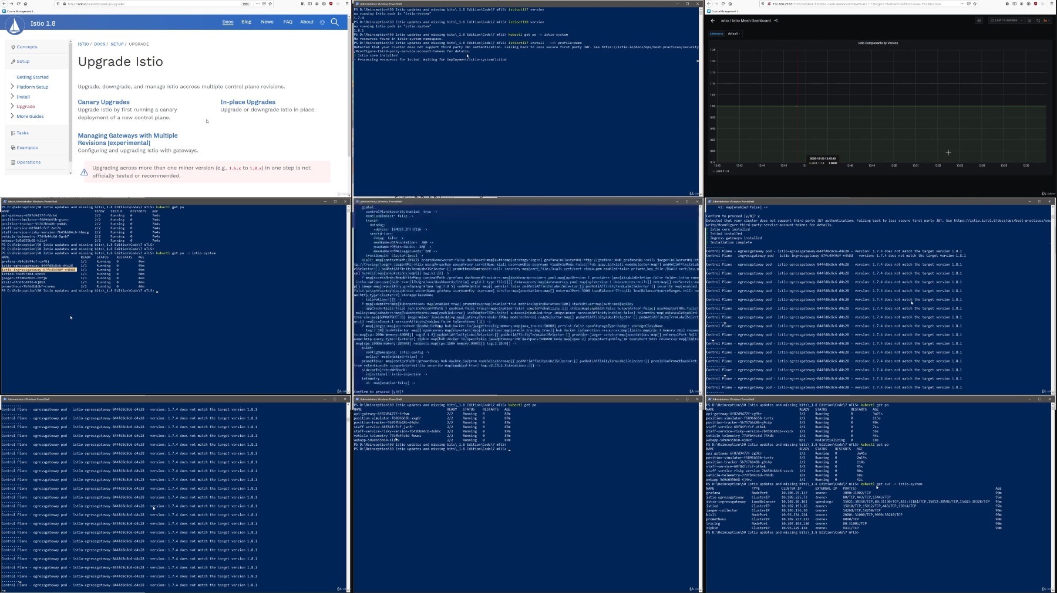
Task: Toggle pilot 1.7.4 legend series
Action: (722, 171)
